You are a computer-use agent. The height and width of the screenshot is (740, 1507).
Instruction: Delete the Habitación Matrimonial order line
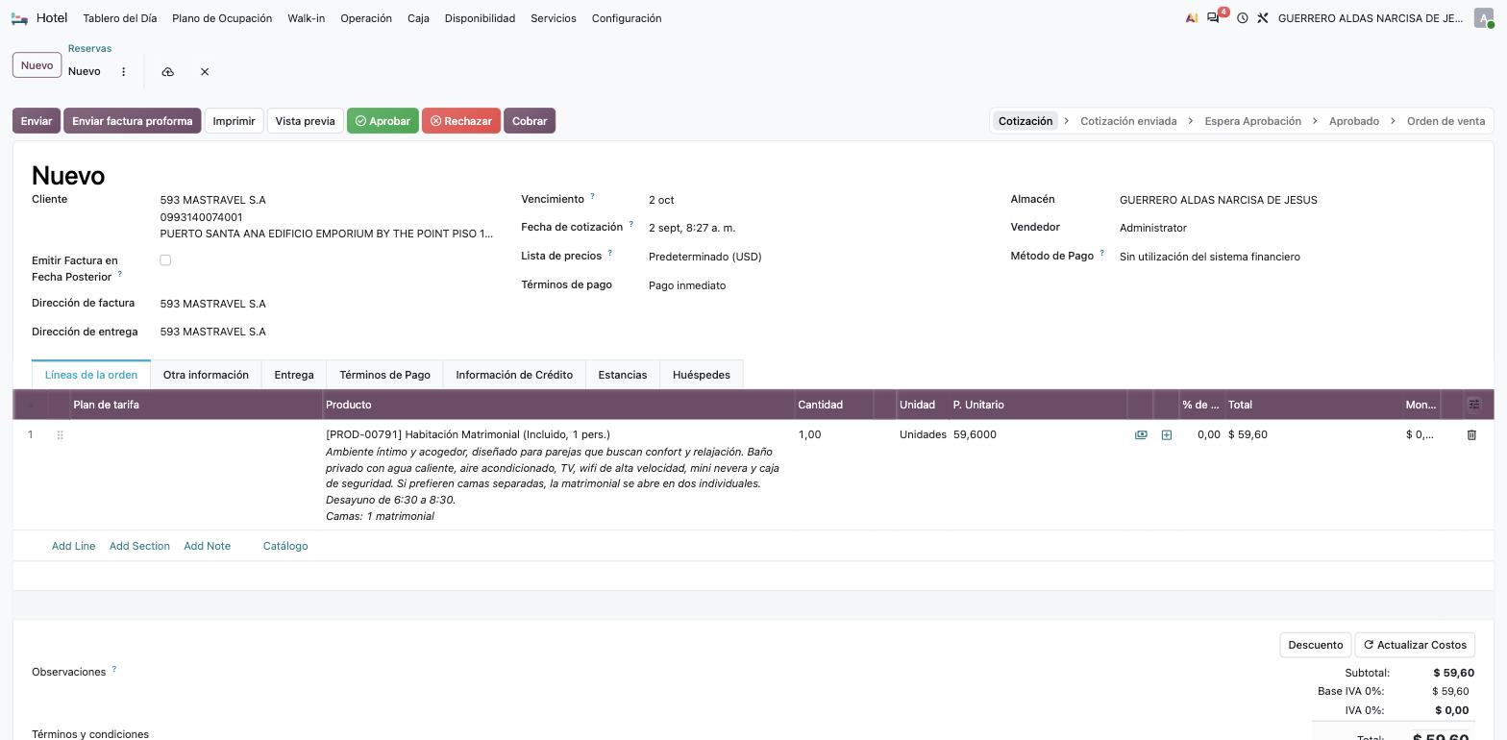1471,435
